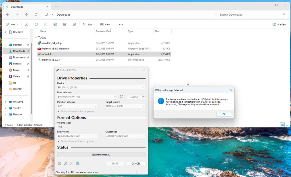
Task: Collapse the Today file group
Action: pos(36,37)
